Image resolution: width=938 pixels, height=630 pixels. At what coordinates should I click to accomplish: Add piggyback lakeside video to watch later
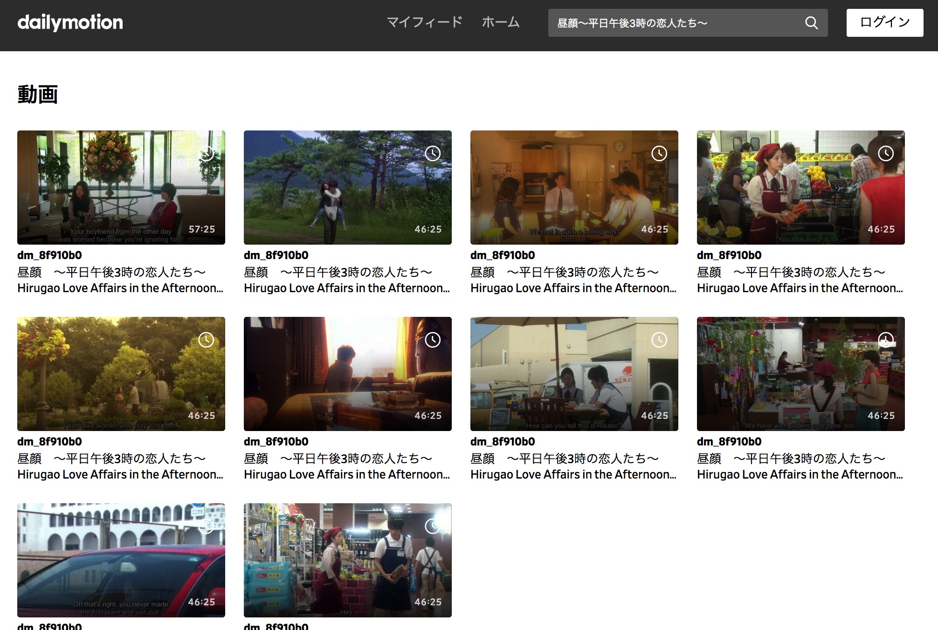click(x=433, y=153)
